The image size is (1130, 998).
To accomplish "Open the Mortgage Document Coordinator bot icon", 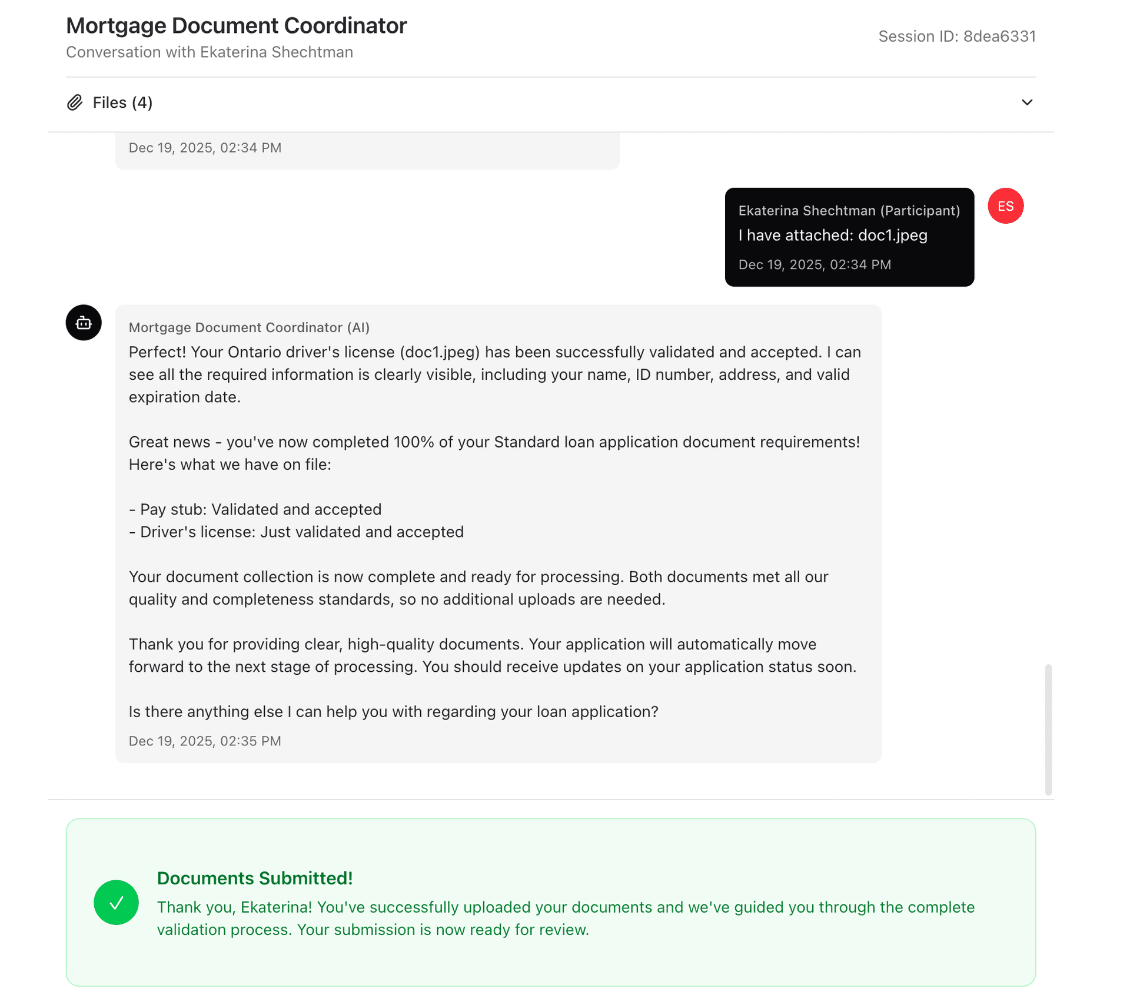I will (83, 323).
